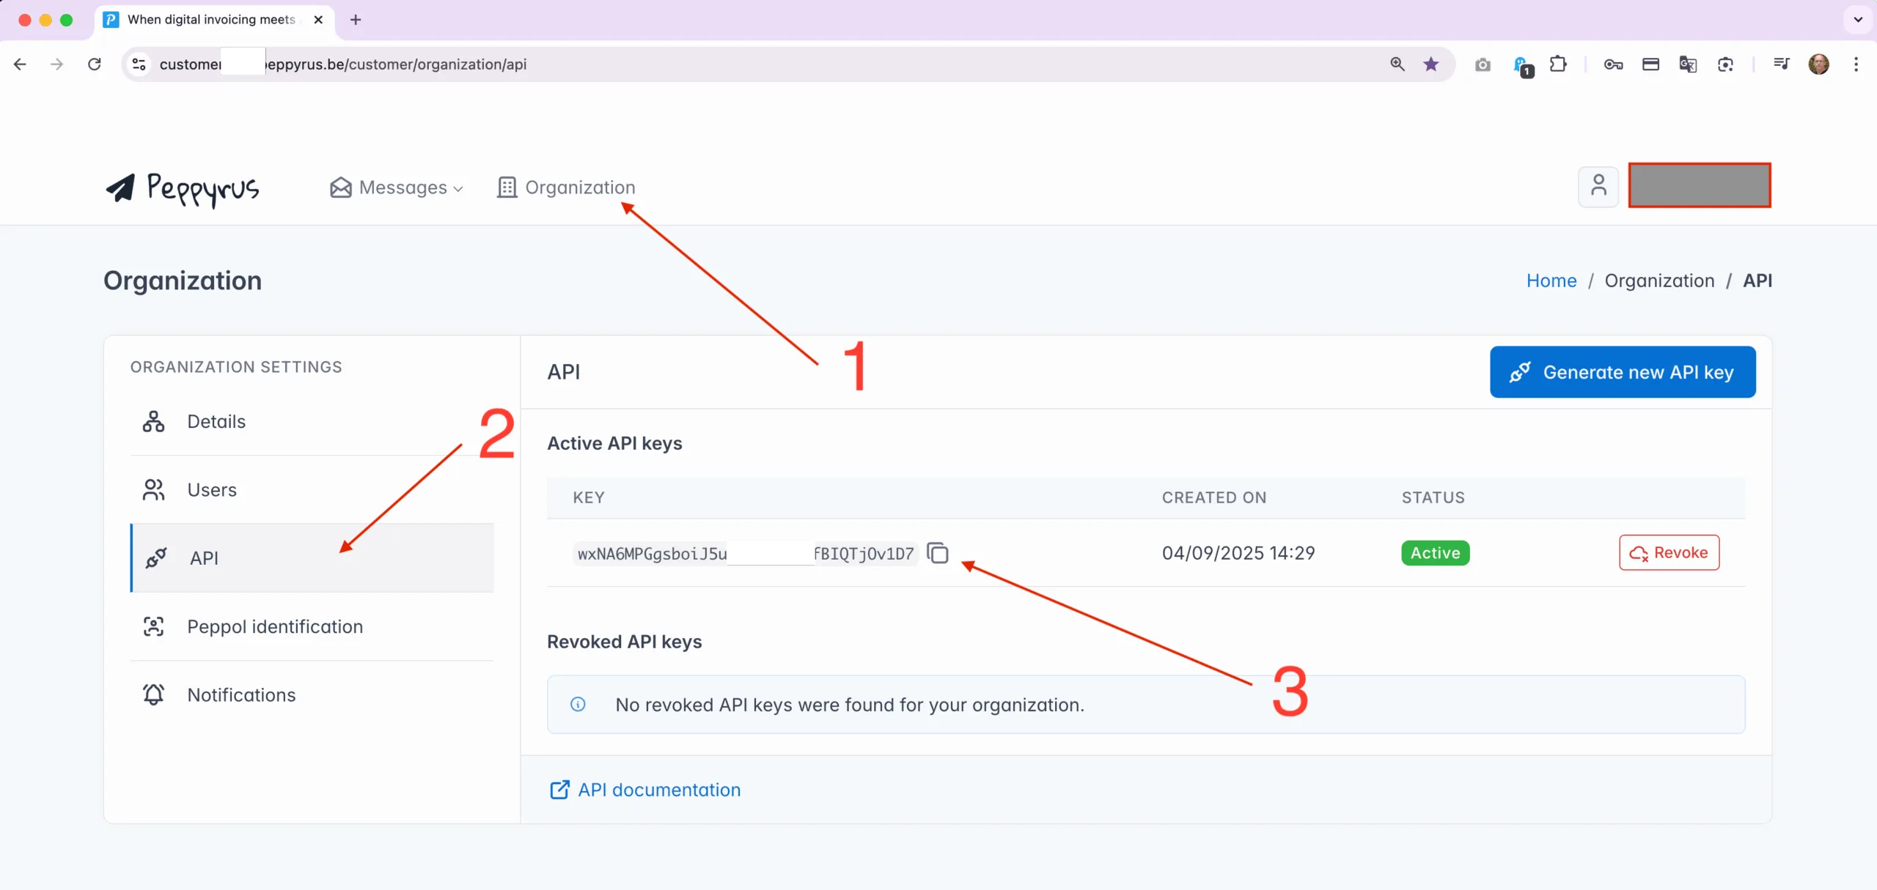Open the API documentation link
The width and height of the screenshot is (1877, 890).
coord(645,790)
